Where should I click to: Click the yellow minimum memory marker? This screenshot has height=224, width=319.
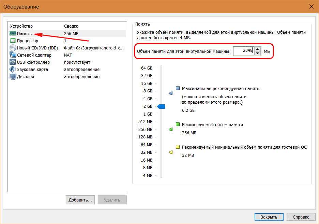point(171,152)
